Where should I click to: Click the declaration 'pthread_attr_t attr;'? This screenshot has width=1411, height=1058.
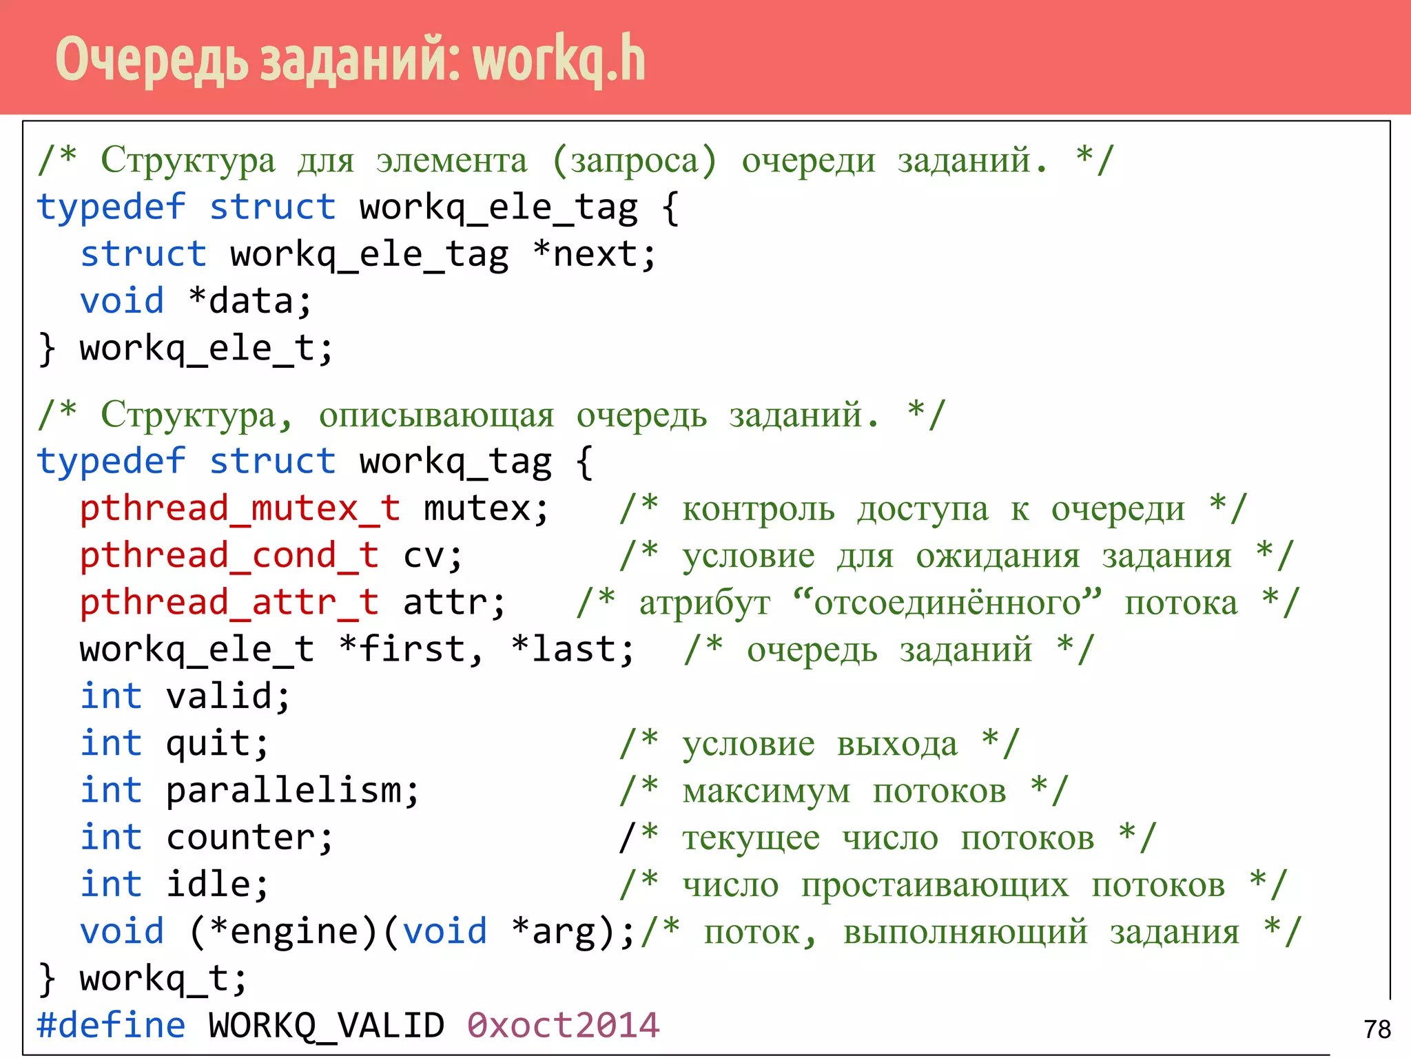[293, 603]
